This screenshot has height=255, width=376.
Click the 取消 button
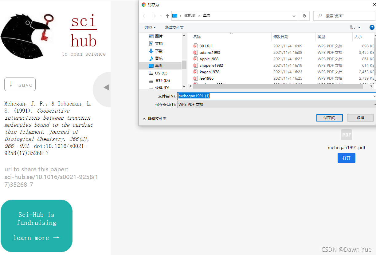[x=360, y=118]
